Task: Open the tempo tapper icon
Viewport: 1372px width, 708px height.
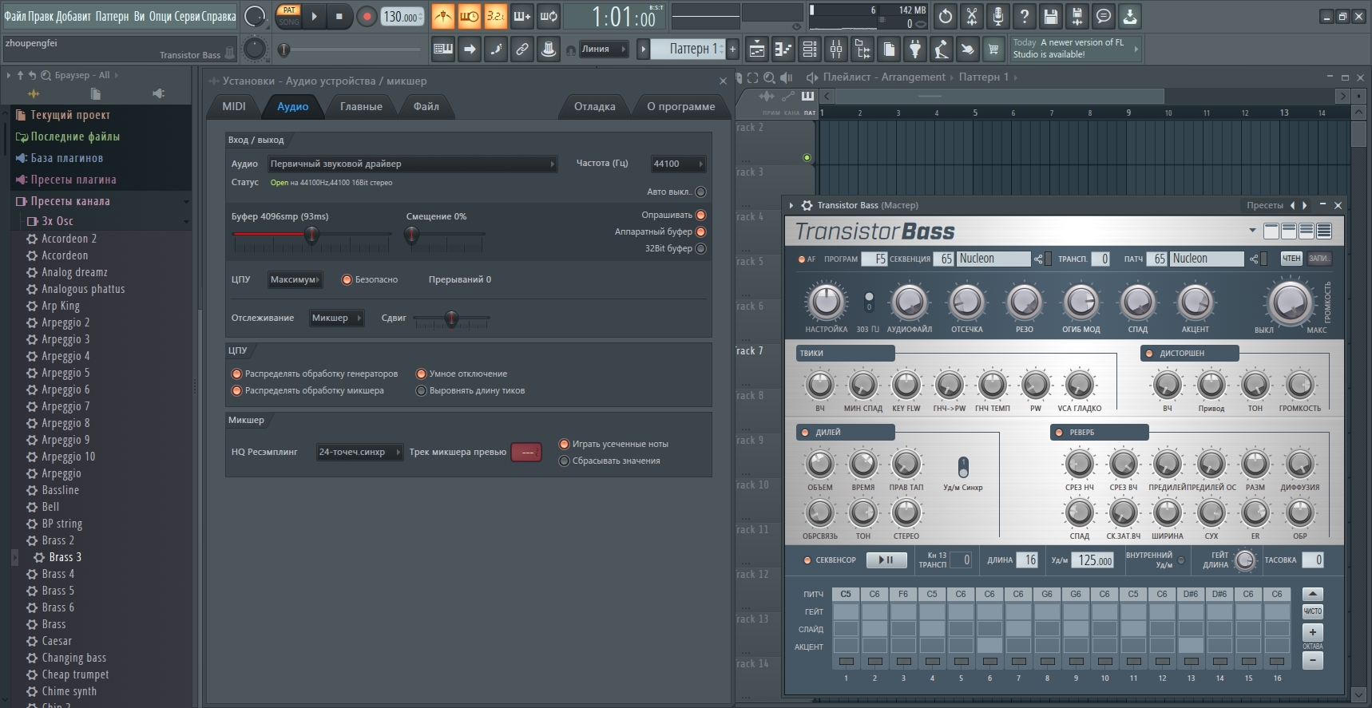Action: click(x=942, y=49)
